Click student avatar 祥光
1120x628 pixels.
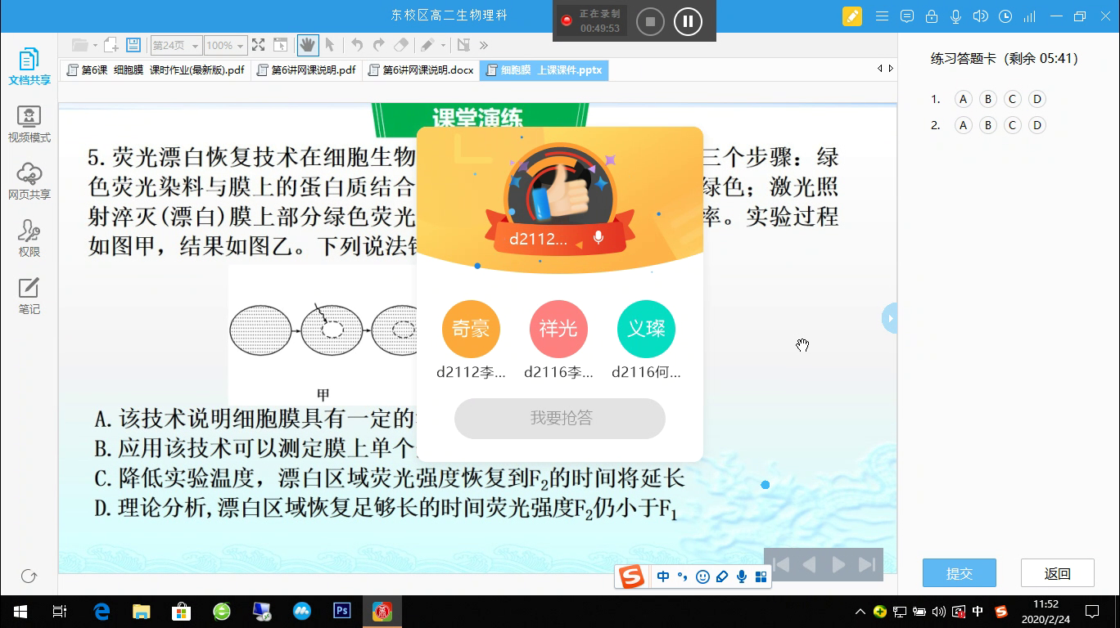tap(558, 329)
